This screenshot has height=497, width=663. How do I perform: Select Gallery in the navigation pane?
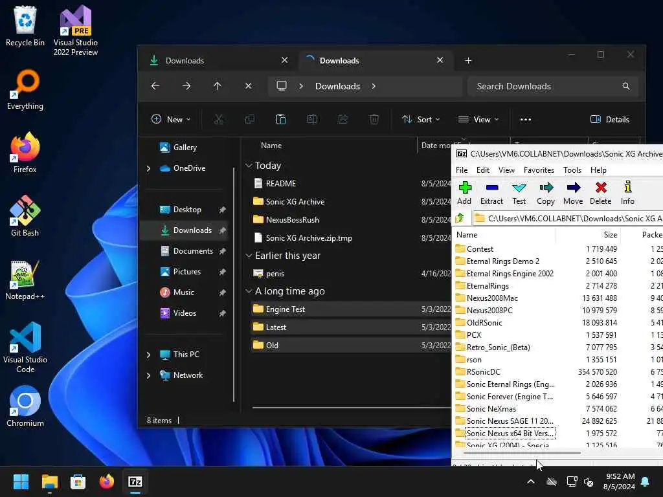pos(185,148)
